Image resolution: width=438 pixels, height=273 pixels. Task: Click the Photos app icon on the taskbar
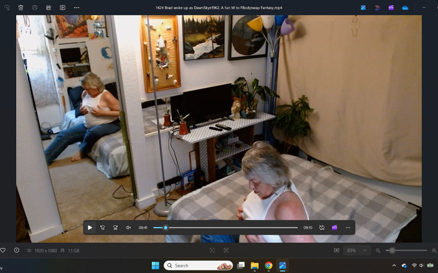point(282,266)
